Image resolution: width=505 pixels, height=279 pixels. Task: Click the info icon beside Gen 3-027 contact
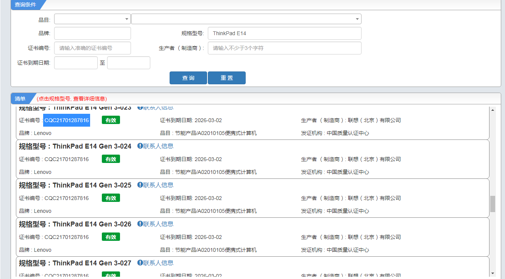point(140,263)
